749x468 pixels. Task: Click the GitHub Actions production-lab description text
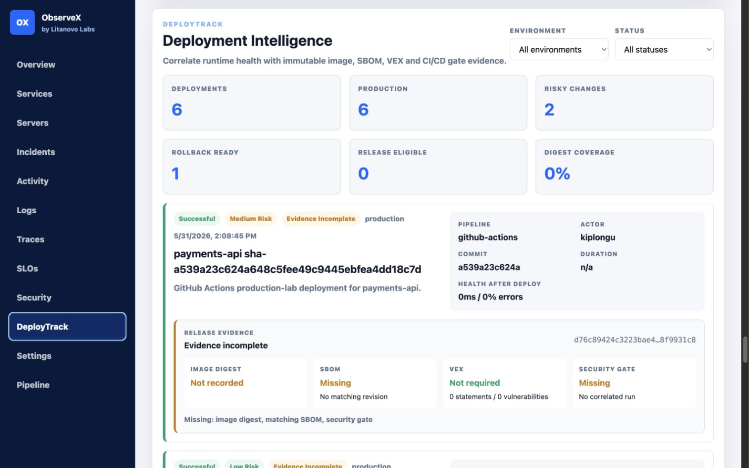297,288
